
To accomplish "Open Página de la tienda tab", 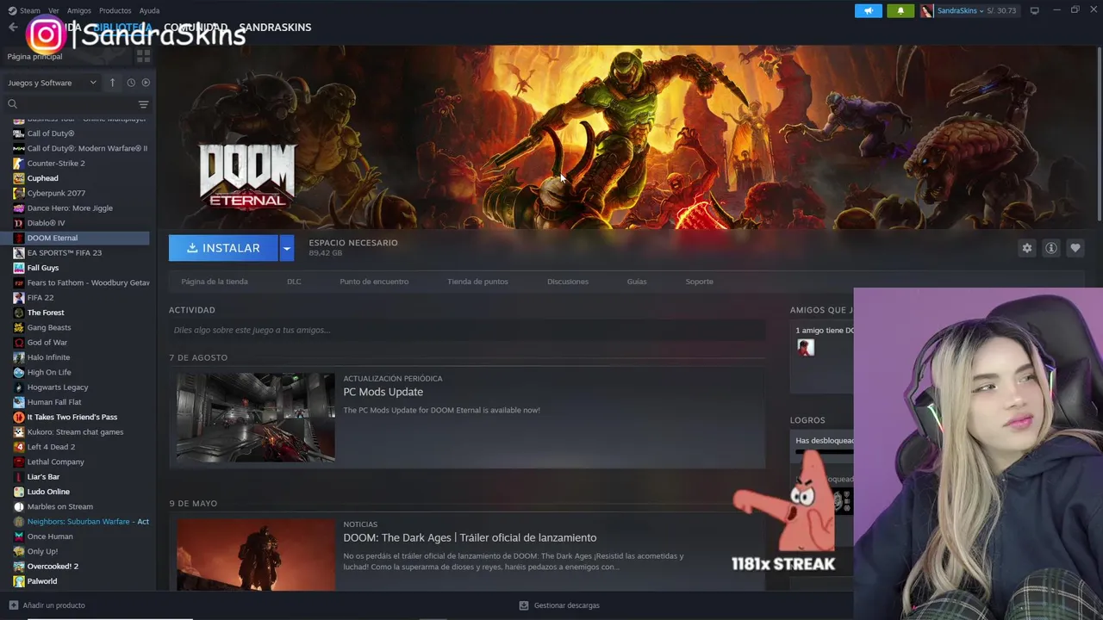I will tap(215, 282).
